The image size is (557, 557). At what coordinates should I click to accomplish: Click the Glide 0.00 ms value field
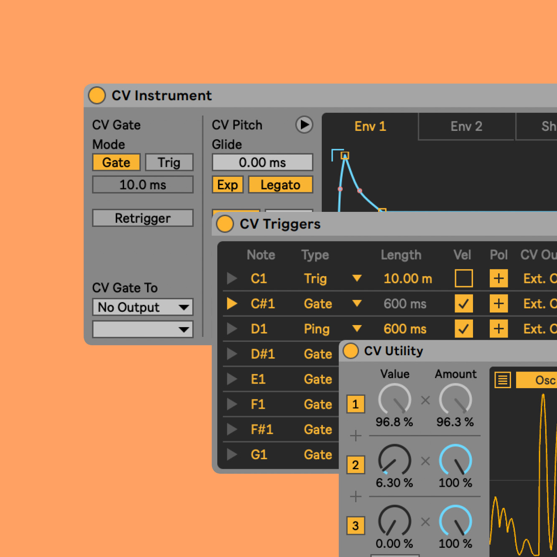pyautogui.click(x=262, y=163)
